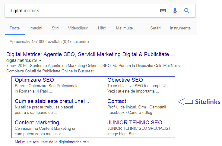Switch to the Imagini tab
The image size is (222, 146).
coord(36,28)
